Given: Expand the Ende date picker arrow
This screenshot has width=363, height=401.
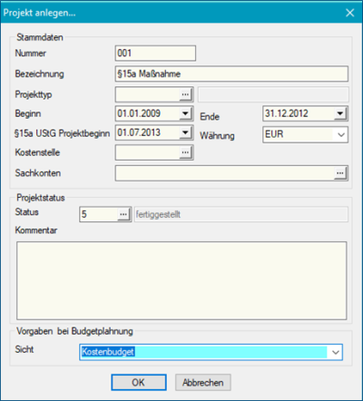Looking at the screenshot, I should tap(340, 113).
